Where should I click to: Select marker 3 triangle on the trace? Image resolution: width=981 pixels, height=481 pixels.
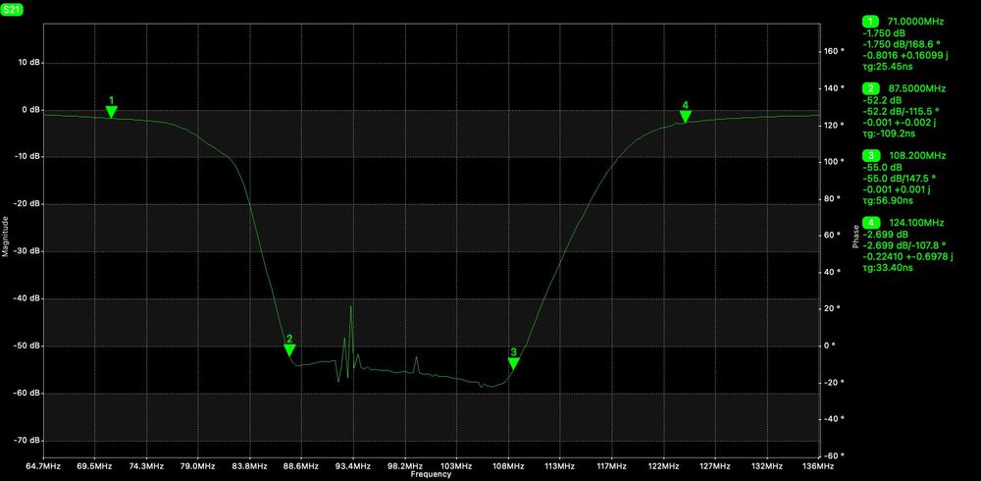click(514, 364)
